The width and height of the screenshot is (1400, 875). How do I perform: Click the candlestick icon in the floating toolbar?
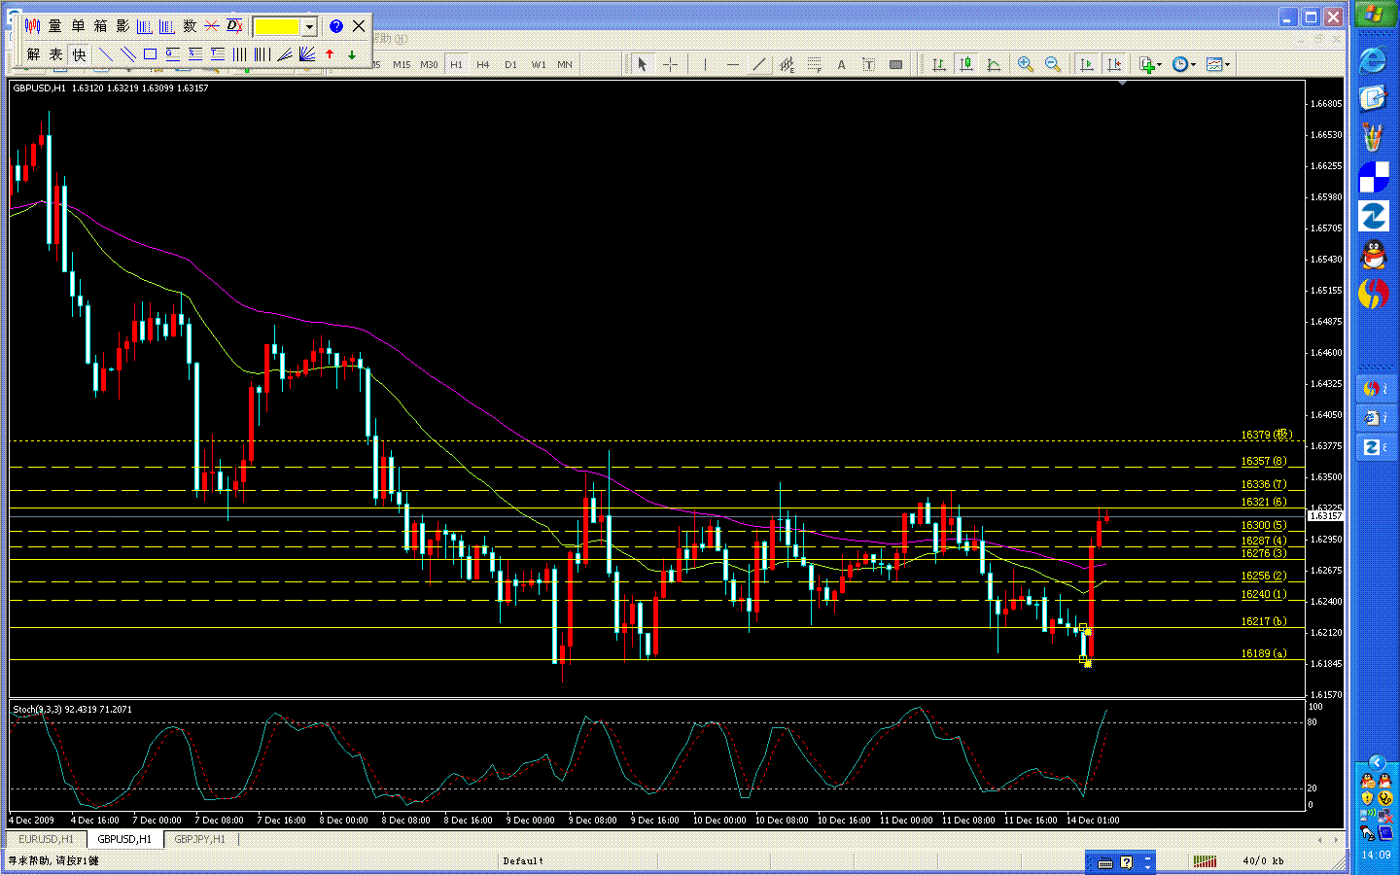pyautogui.click(x=33, y=26)
